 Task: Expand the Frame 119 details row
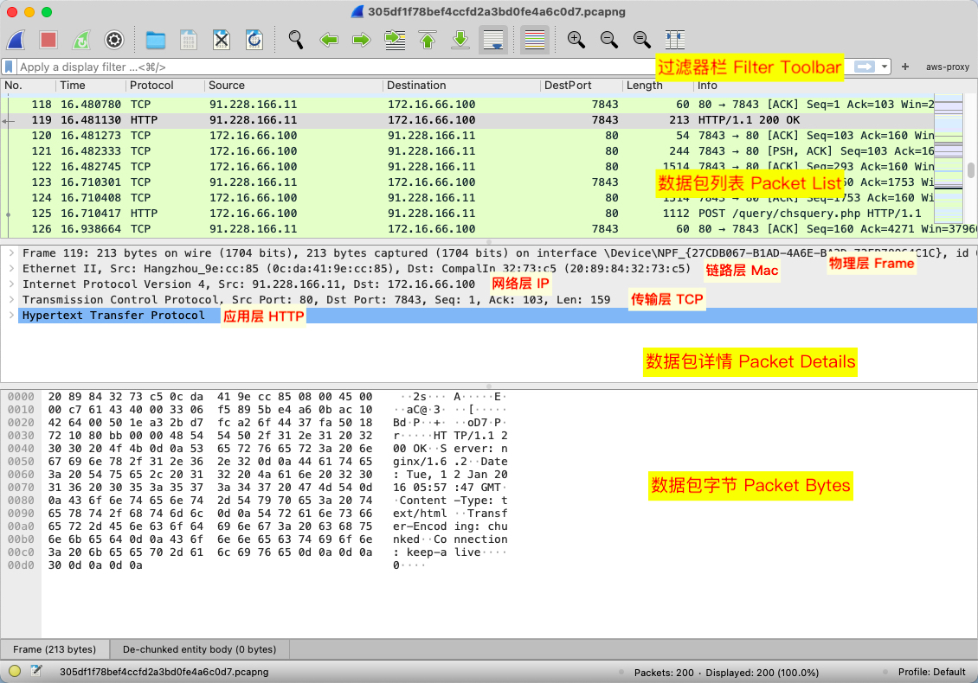pos(10,253)
